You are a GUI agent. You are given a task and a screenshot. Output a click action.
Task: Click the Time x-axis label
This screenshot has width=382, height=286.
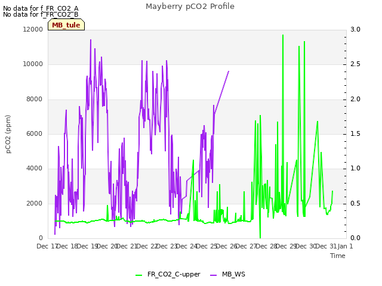(338, 256)
